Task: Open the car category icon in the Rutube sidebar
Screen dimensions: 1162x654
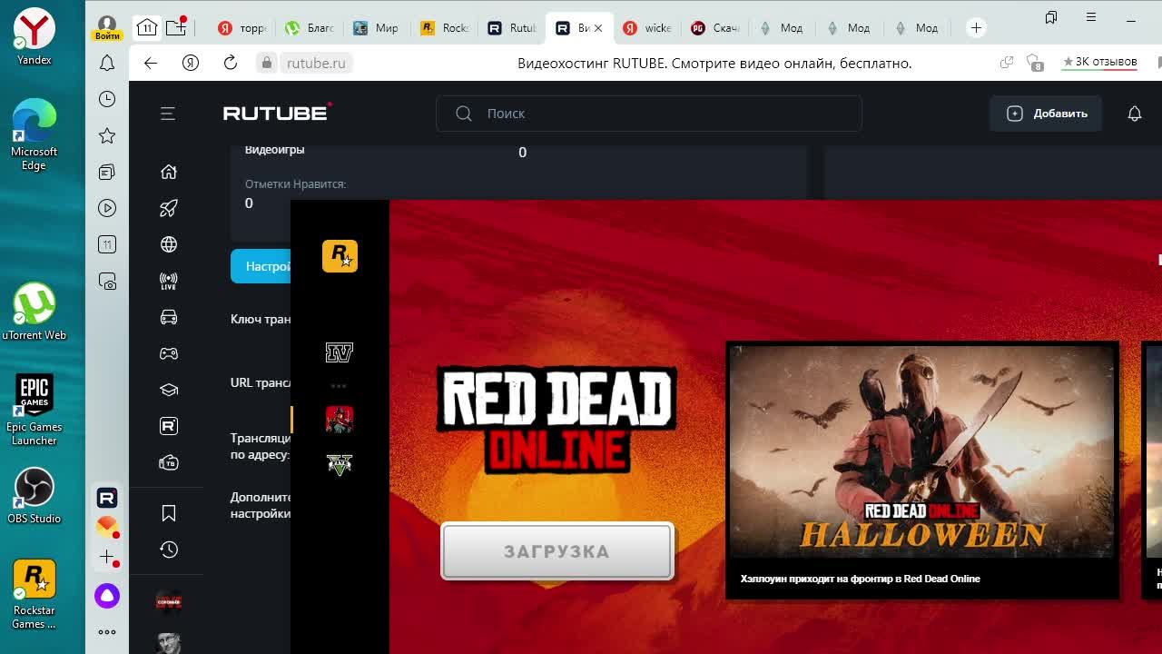Action: point(169,317)
